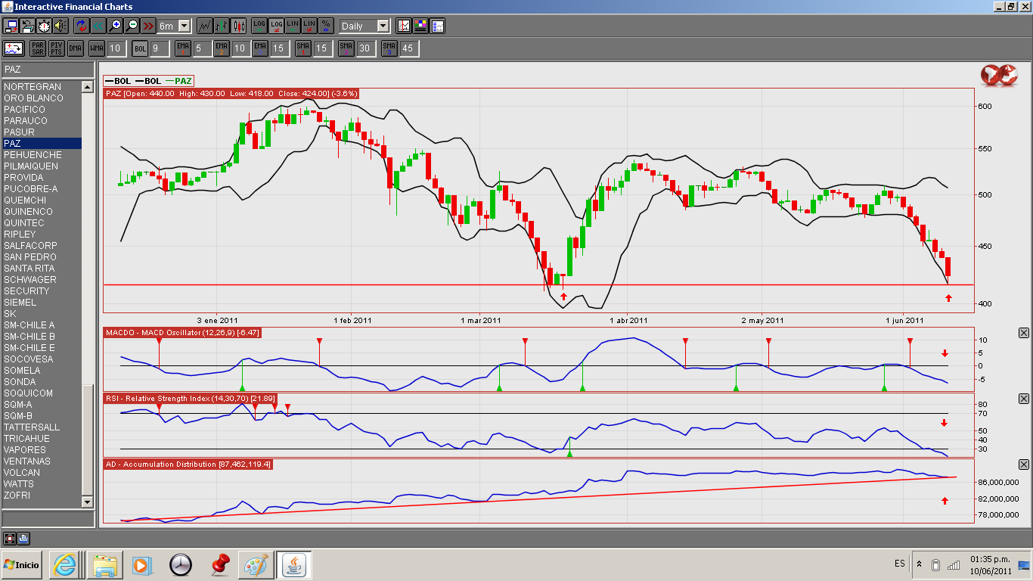Toggle the EMA 1 moving average

click(x=183, y=48)
